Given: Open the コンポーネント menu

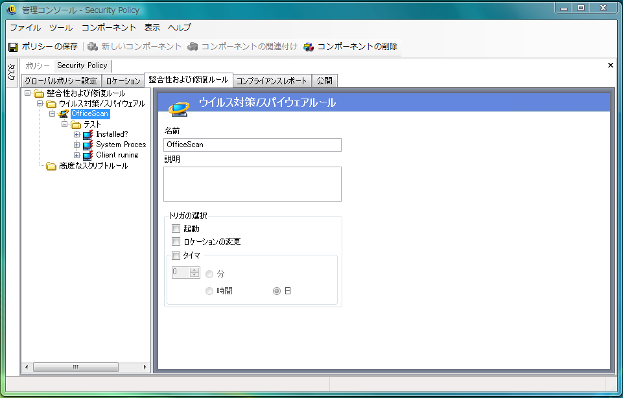Looking at the screenshot, I should point(109,28).
